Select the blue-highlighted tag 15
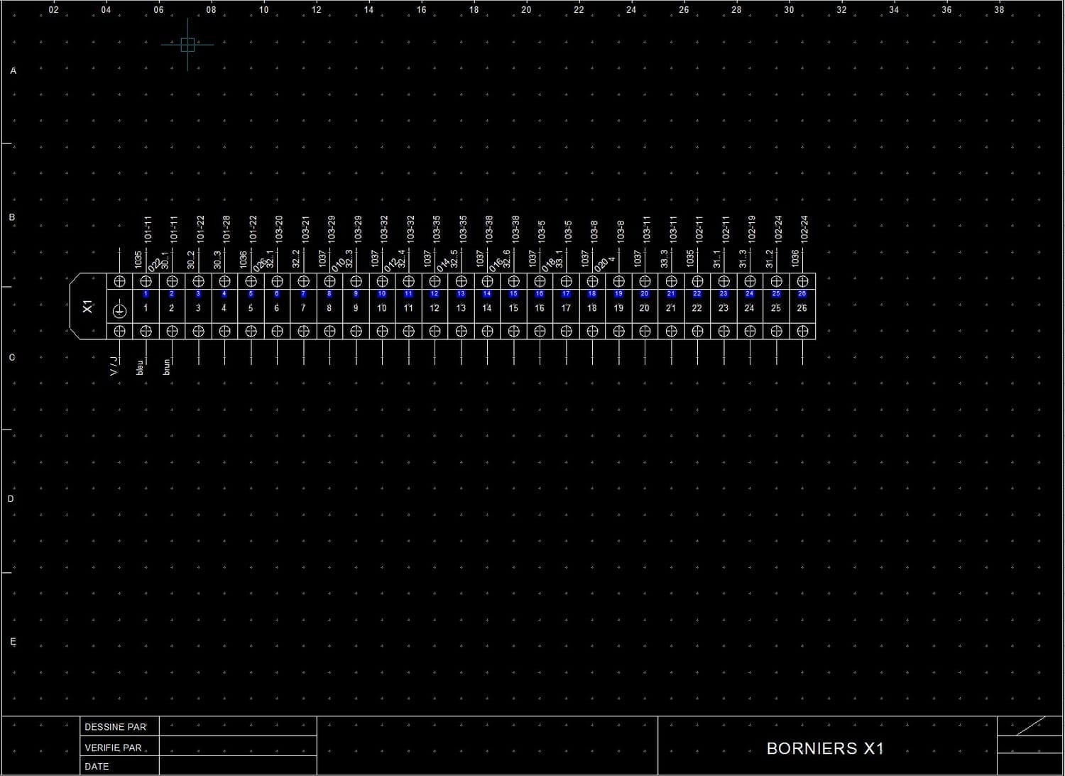The image size is (1065, 776). point(513,293)
